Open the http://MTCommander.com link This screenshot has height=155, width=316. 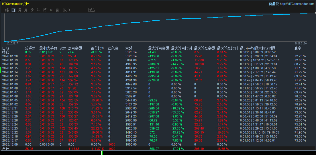297,4
